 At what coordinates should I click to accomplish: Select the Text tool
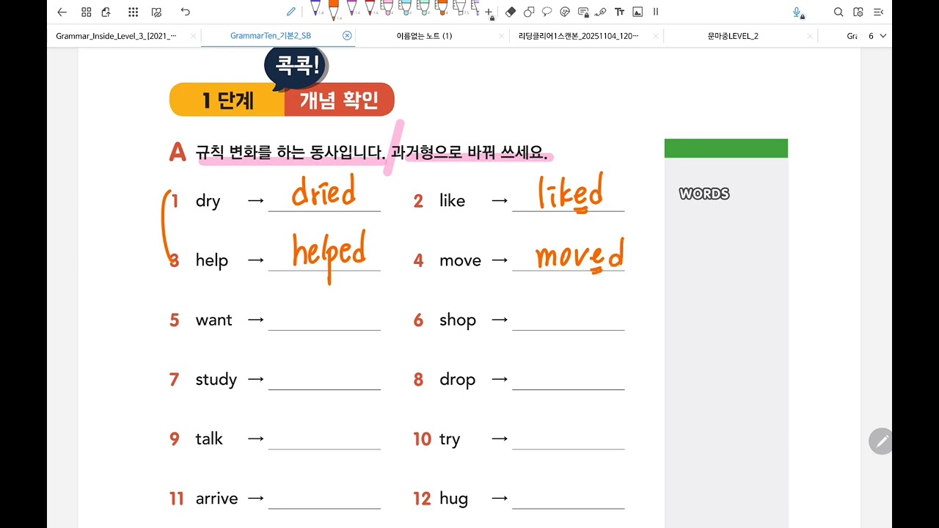[x=619, y=12]
